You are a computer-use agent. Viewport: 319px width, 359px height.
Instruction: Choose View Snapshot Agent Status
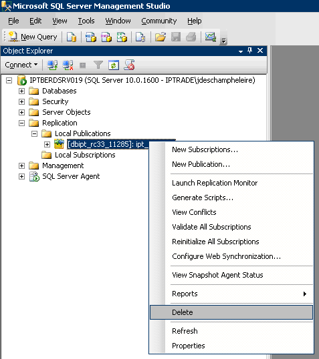tap(231, 275)
